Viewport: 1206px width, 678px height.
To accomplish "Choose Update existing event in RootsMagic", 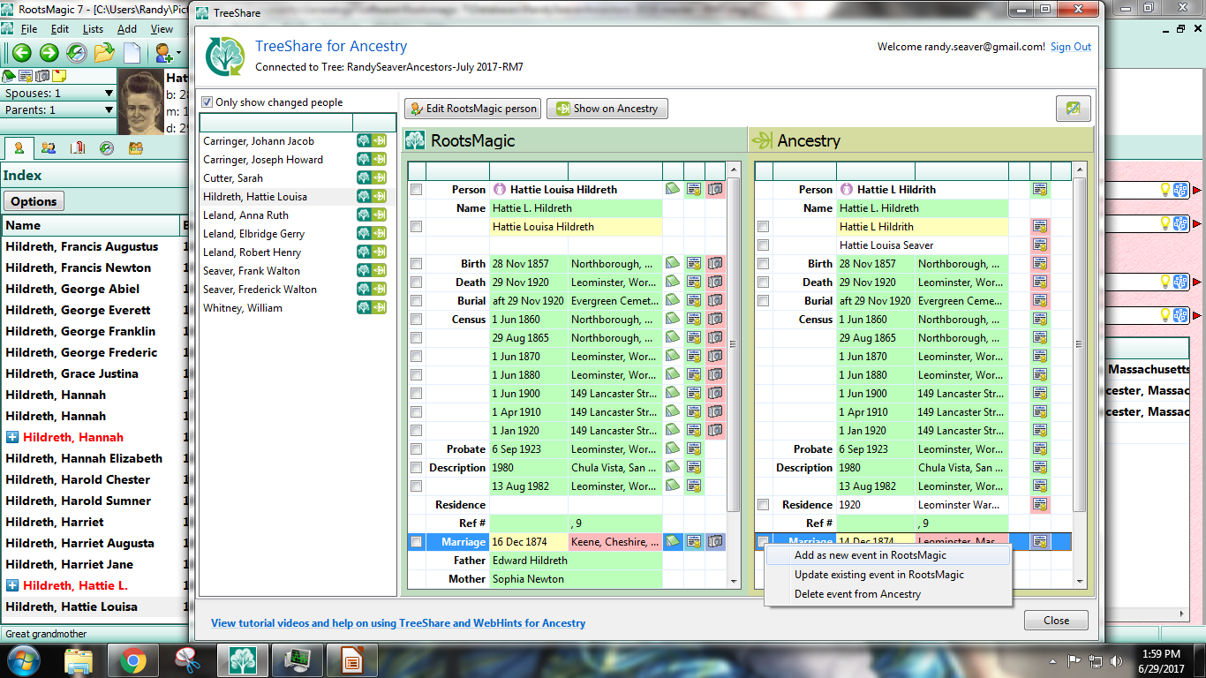I will (887, 575).
